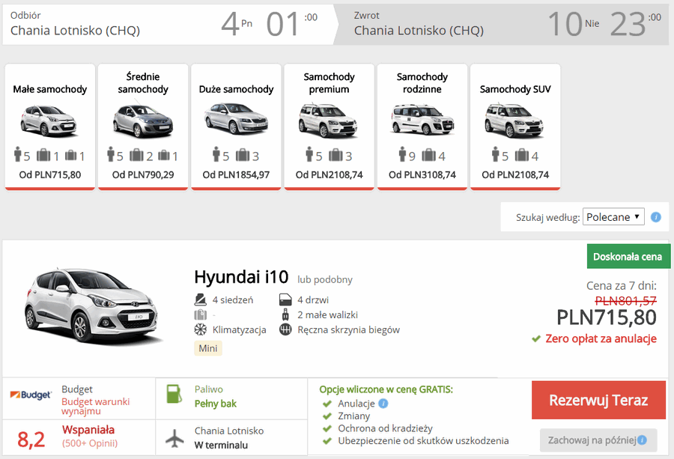Screen dimensions: 674x459
Task: Select Samochody rodzinne category
Action: 422,127
